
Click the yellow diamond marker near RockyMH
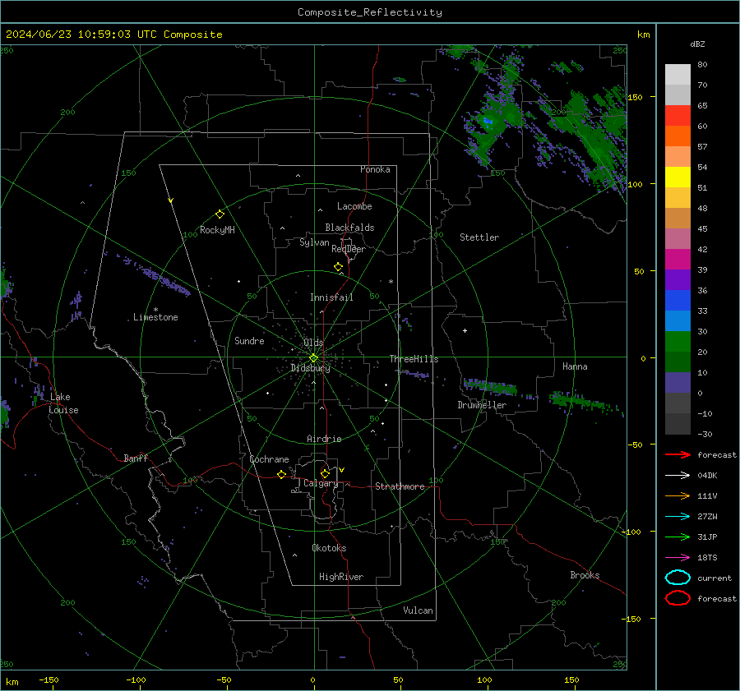tap(220, 214)
